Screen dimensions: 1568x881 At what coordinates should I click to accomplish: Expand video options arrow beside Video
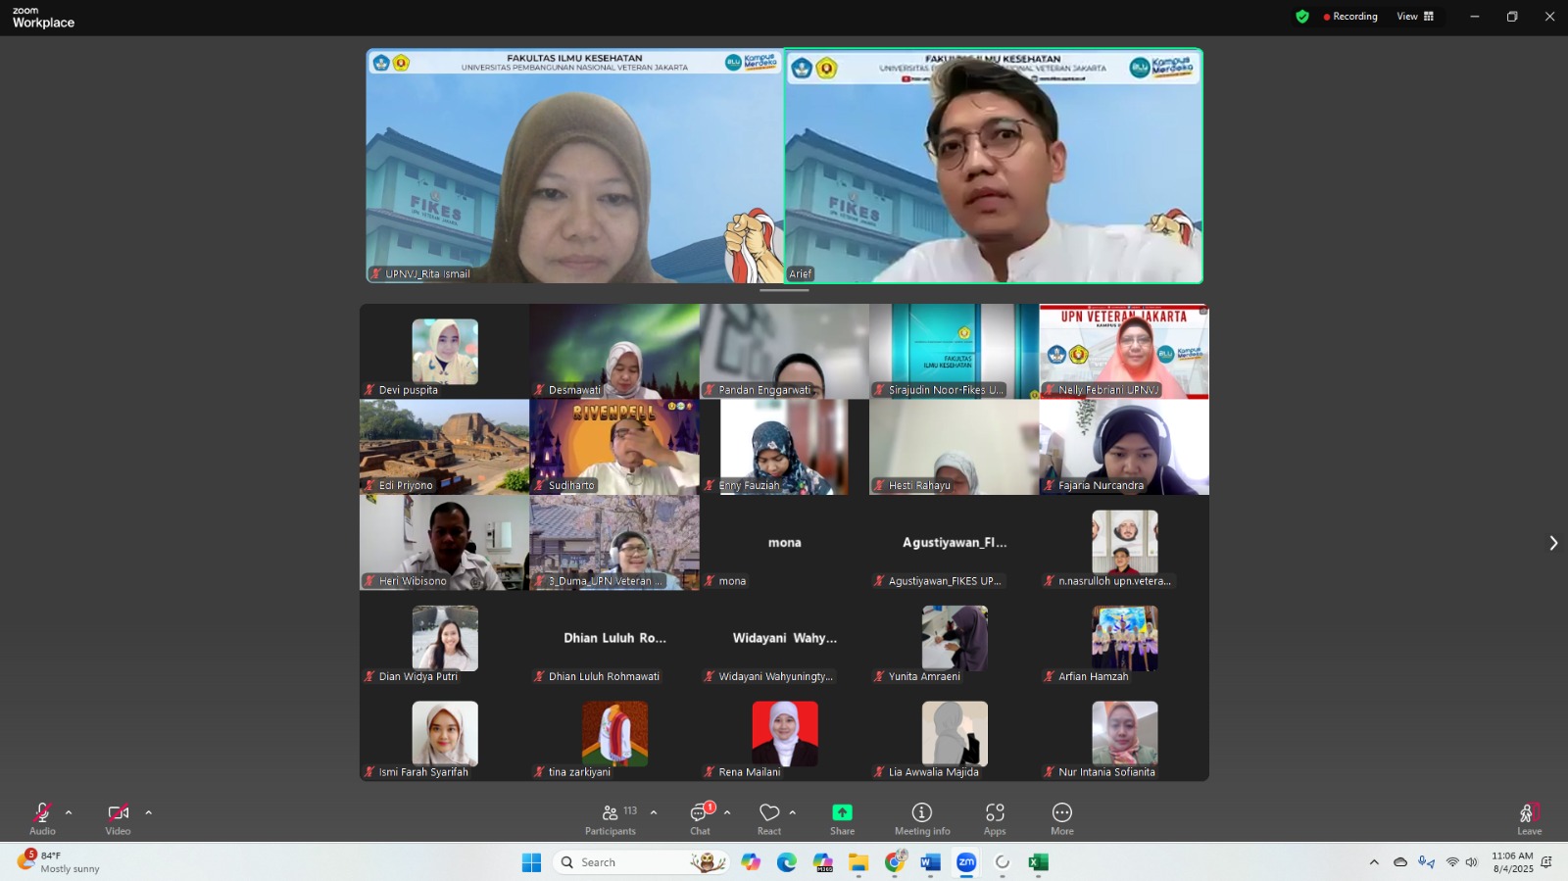[x=149, y=812]
